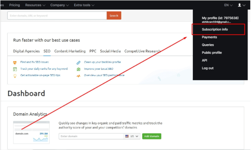Screen dimensions: 251x150
Task: Click the chain link icon beside backlink profile
Action: coord(78,63)
